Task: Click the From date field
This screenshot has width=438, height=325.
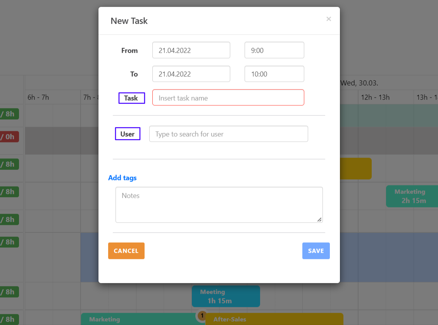Action: (x=191, y=50)
